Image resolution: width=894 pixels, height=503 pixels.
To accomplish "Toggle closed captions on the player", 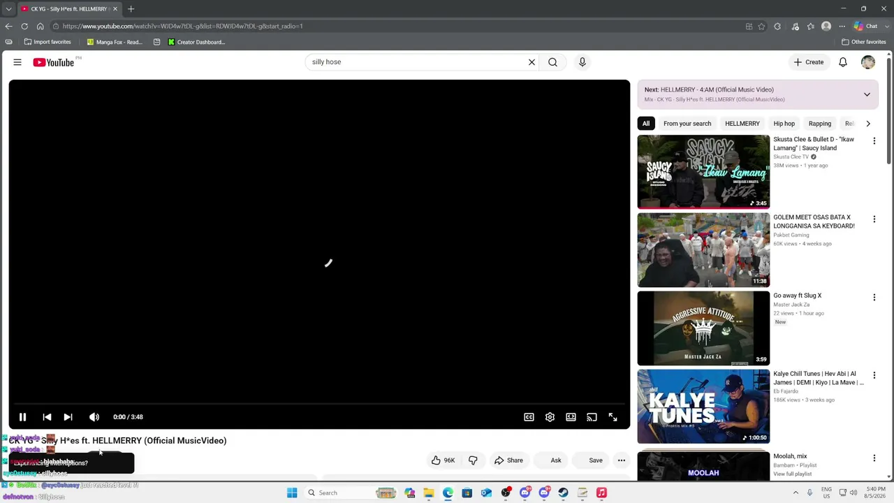I will [x=529, y=417].
